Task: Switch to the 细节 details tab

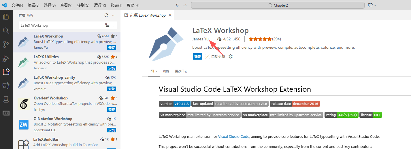Action: coord(154,71)
